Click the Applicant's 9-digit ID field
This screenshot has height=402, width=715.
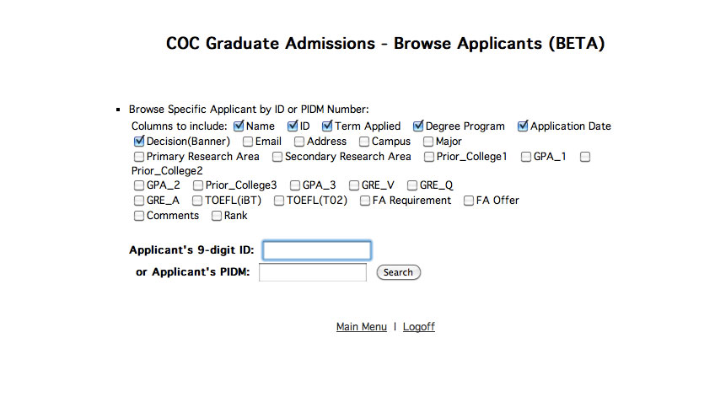point(316,250)
